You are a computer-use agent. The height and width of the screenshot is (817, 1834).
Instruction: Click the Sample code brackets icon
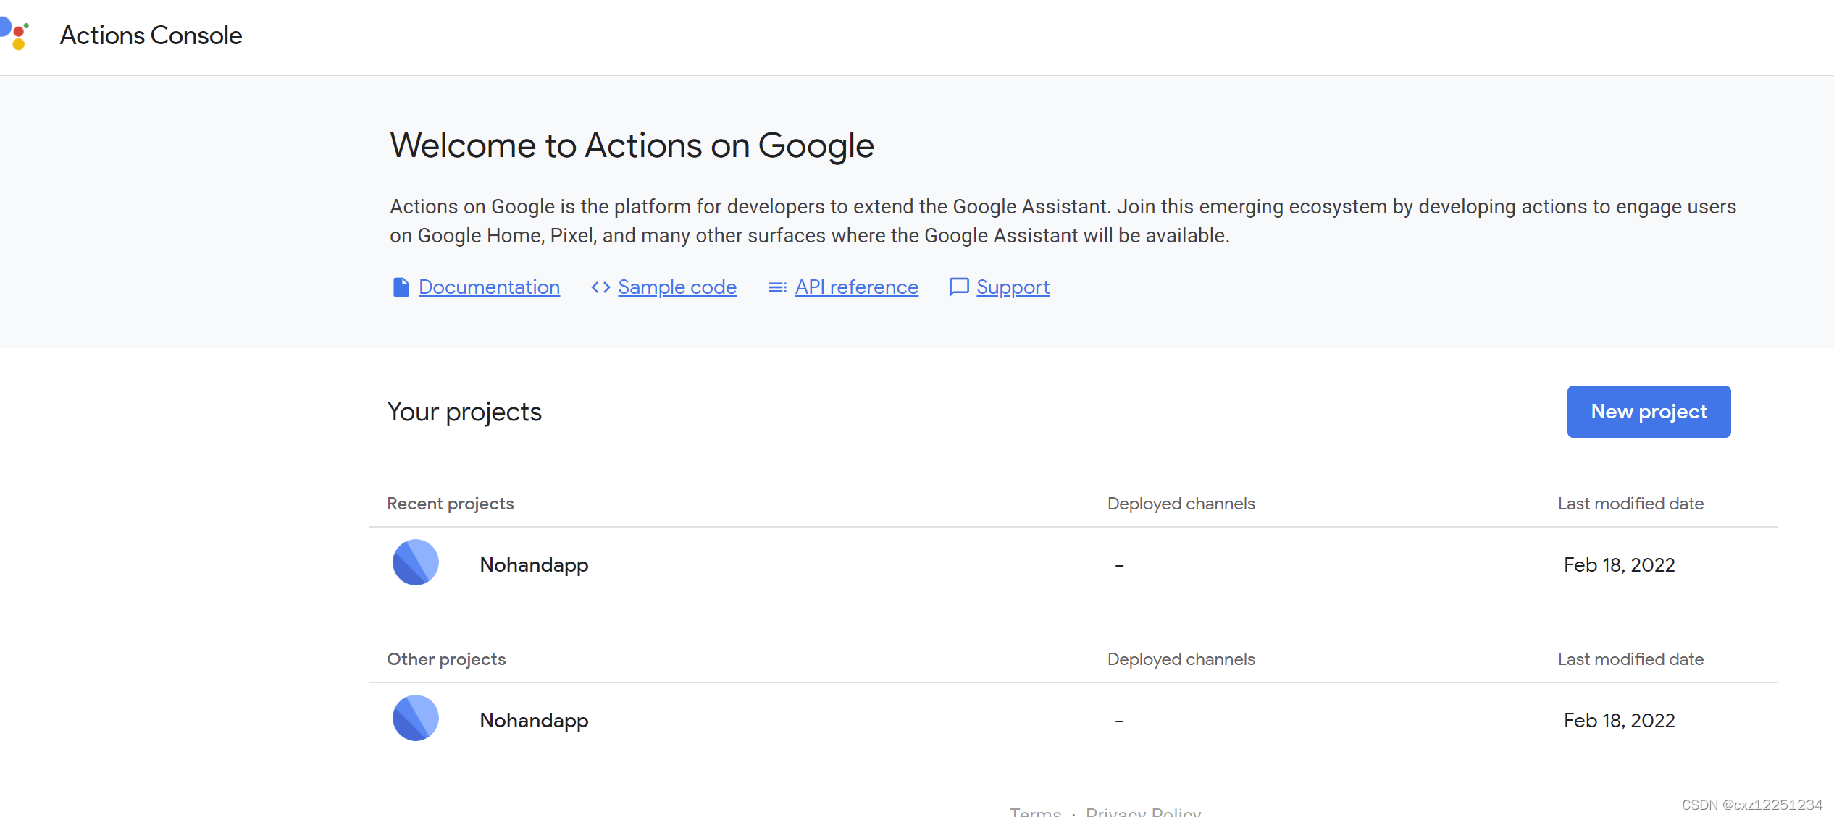600,287
